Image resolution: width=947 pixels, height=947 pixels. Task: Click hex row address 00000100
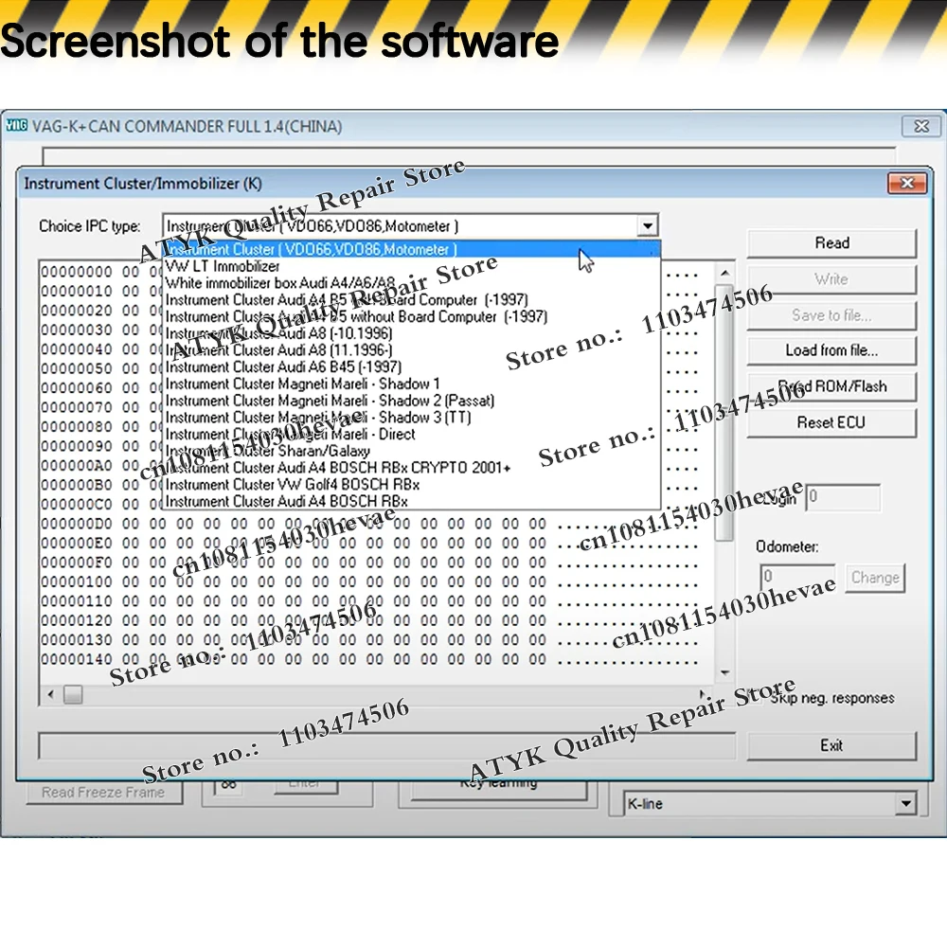click(77, 581)
